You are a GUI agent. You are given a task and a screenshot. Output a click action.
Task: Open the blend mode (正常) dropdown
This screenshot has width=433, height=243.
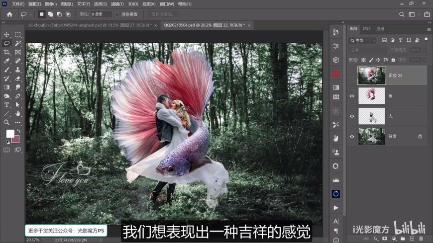pos(368,50)
